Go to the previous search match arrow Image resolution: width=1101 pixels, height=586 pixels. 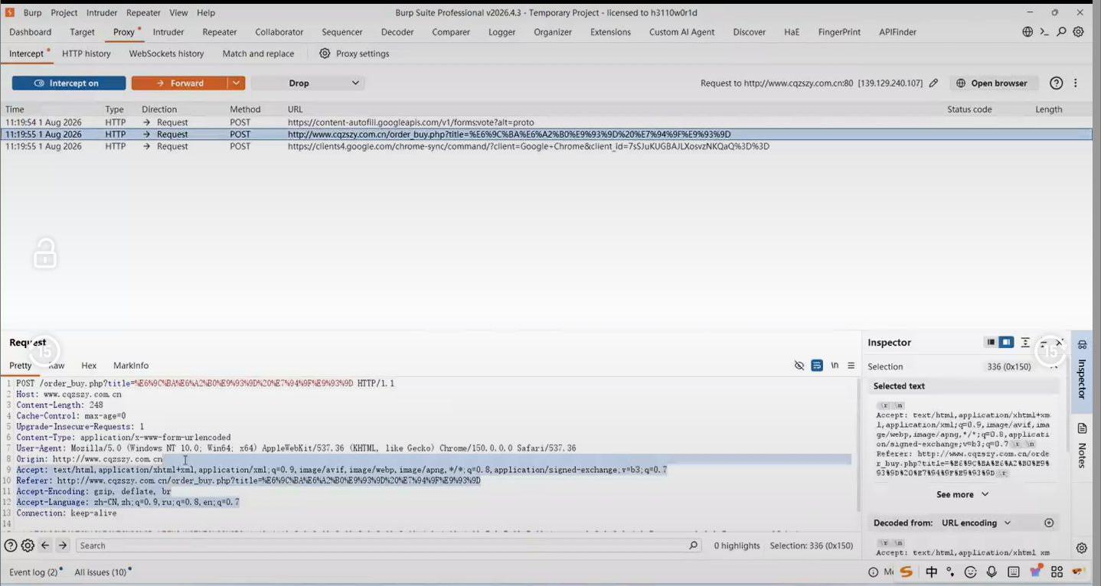(x=45, y=545)
